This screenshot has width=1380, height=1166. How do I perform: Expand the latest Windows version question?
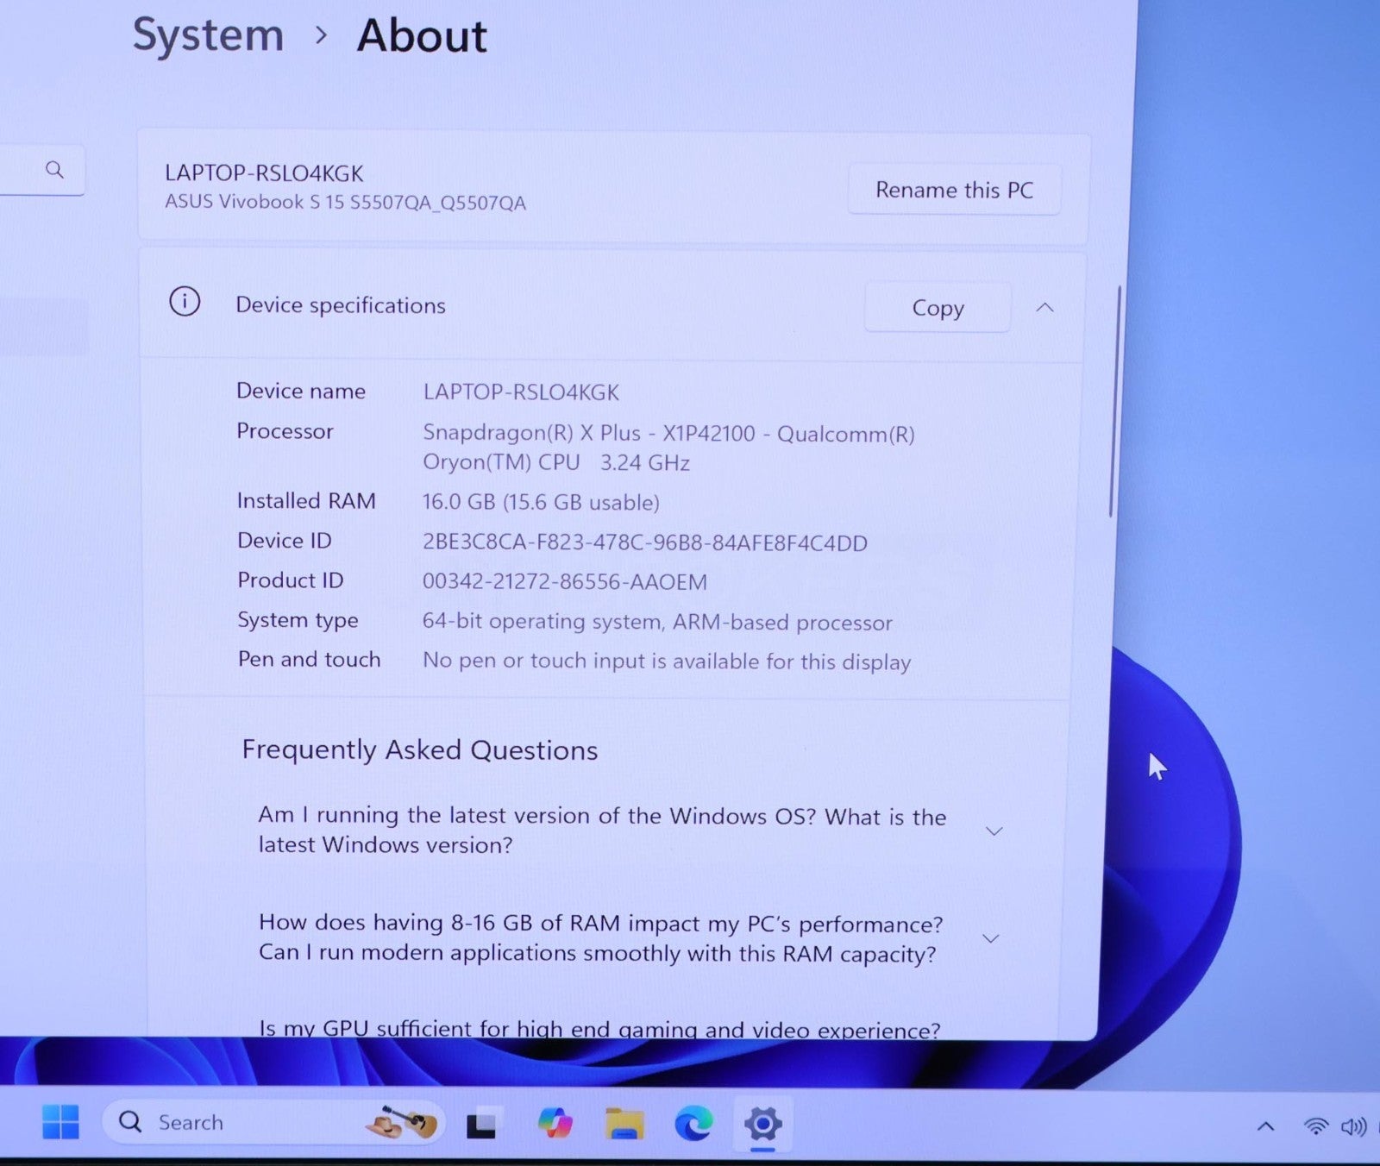pyautogui.click(x=994, y=831)
